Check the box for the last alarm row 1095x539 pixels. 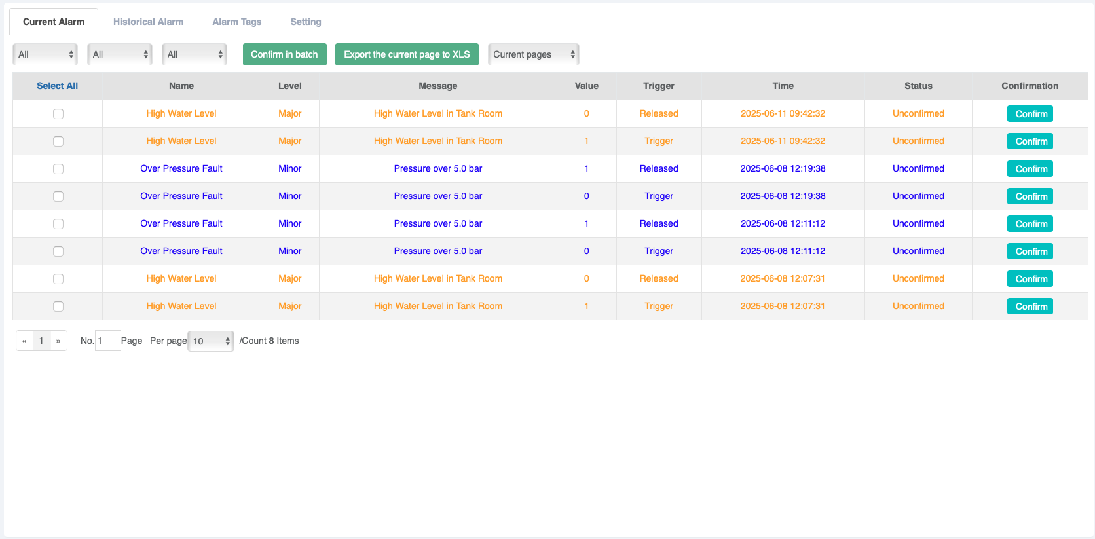[x=58, y=307]
